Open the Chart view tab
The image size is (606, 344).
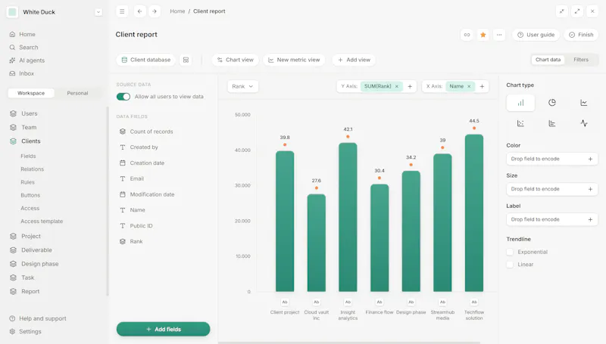click(x=236, y=60)
